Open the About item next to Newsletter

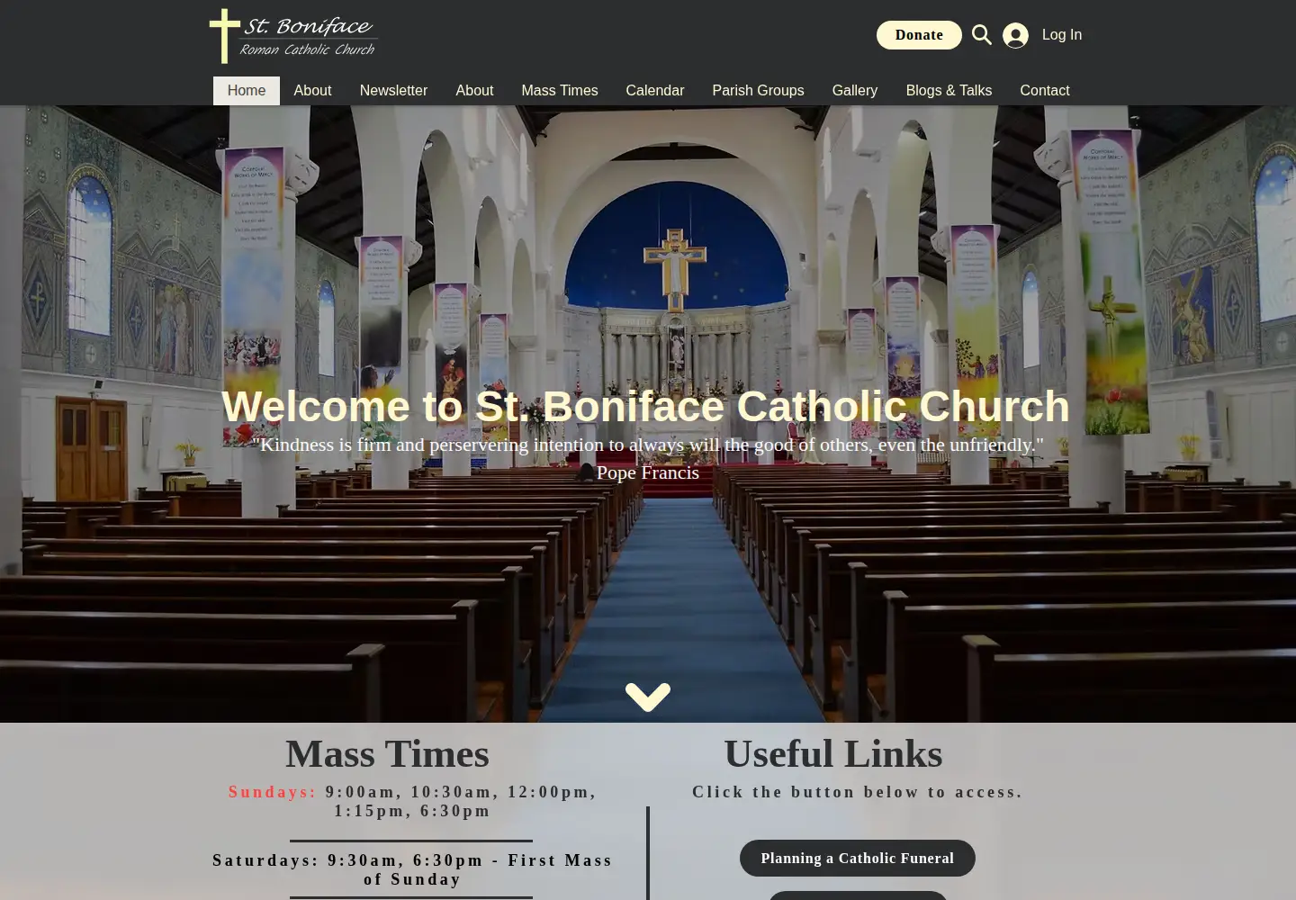(474, 91)
